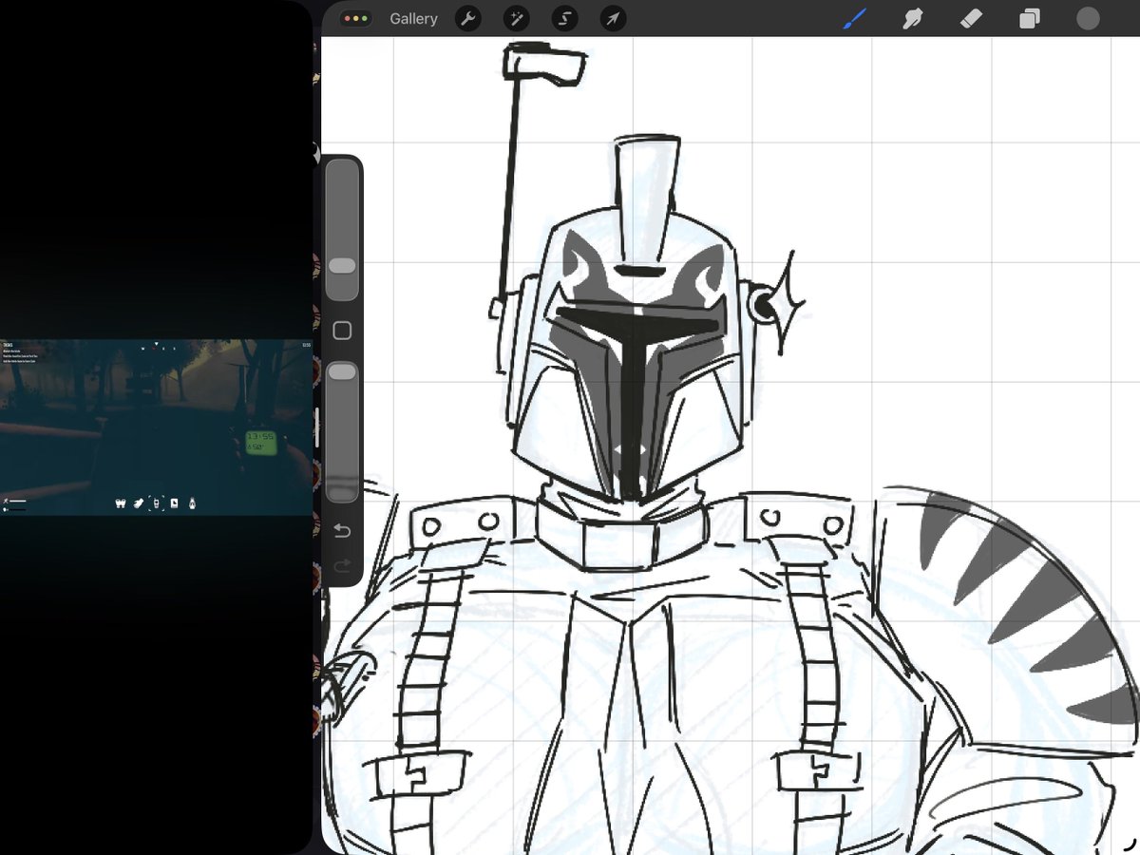Open the Actions wrench menu
This screenshot has width=1140, height=855.
[x=468, y=18]
